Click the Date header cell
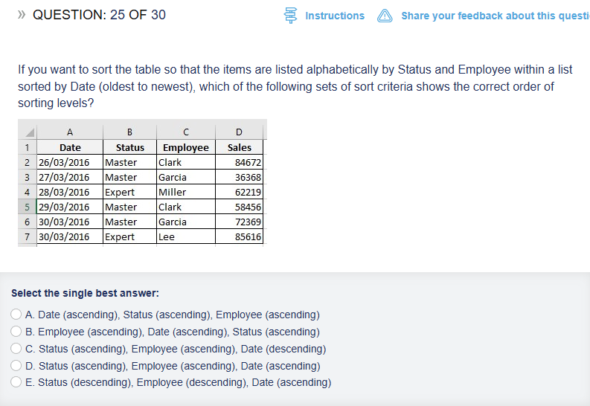 pyautogui.click(x=70, y=147)
